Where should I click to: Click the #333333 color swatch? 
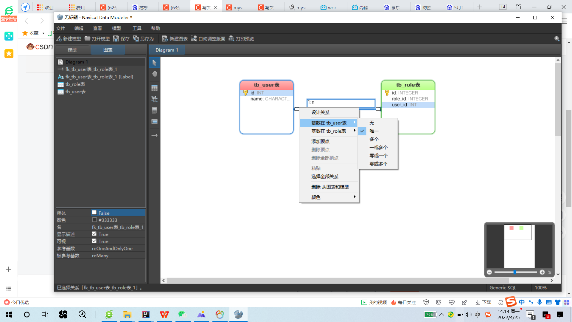pyautogui.click(x=94, y=220)
